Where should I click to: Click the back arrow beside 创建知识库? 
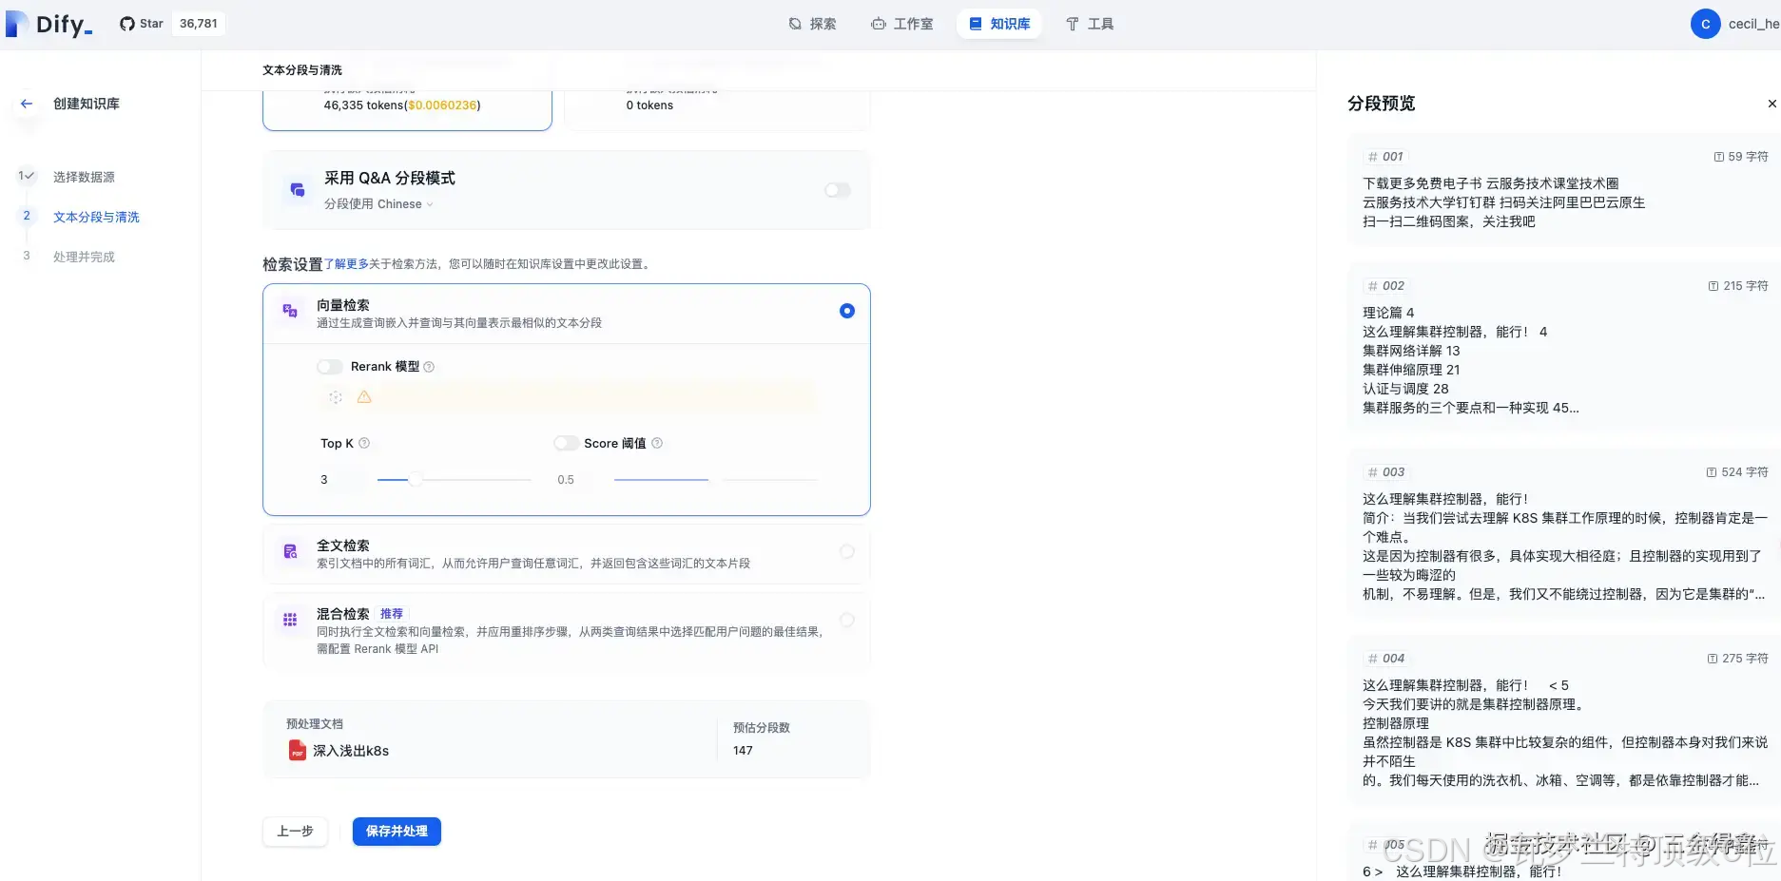click(x=27, y=104)
